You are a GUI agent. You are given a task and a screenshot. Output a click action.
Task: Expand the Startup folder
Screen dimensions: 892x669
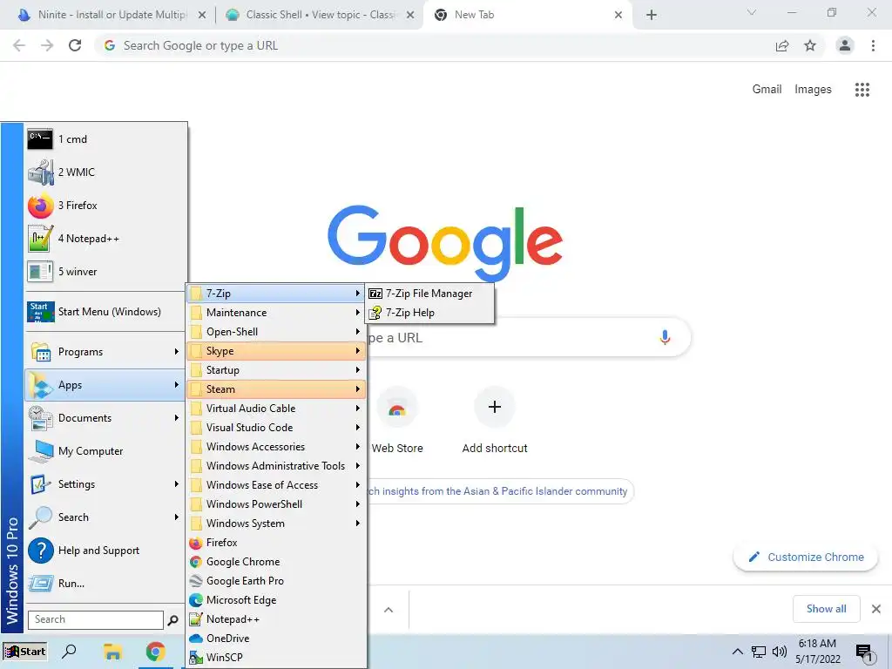[276, 370]
